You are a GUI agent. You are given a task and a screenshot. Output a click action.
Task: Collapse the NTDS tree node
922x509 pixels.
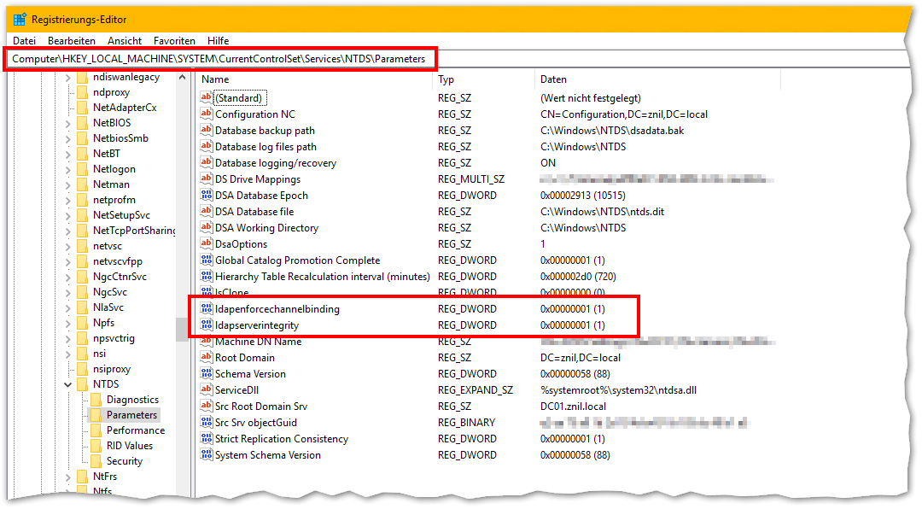tap(67, 384)
